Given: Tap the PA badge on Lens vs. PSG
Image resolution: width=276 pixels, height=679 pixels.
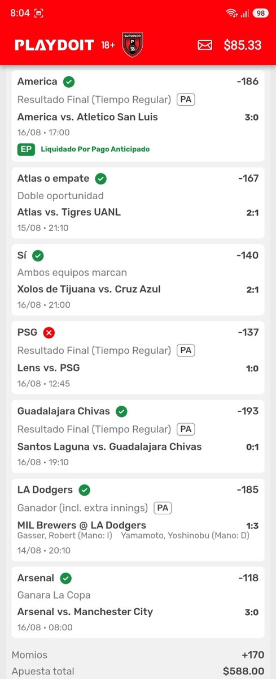Looking at the screenshot, I should [186, 350].
